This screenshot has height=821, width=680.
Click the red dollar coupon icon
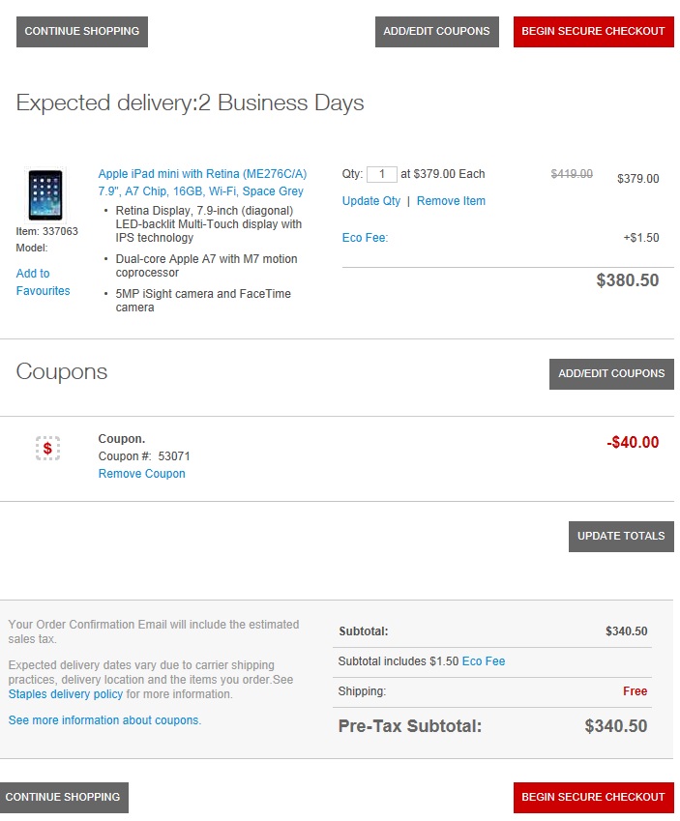click(x=47, y=448)
